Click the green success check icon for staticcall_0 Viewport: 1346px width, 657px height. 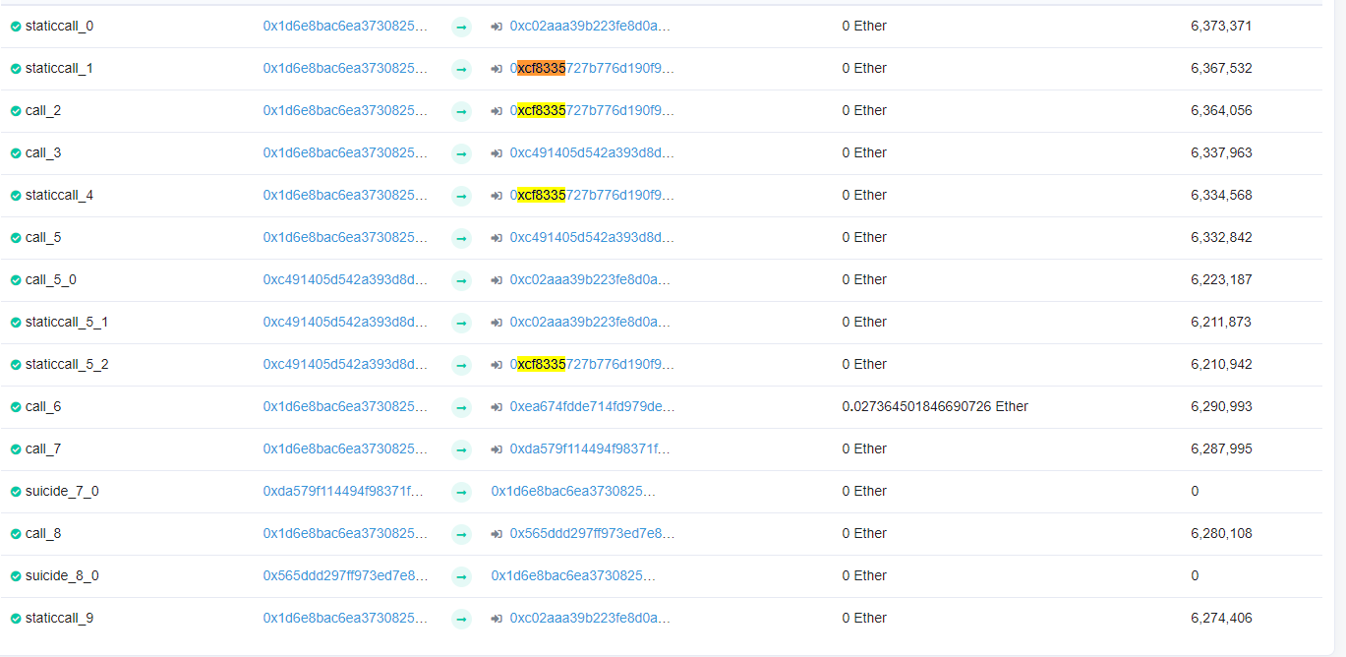[16, 27]
